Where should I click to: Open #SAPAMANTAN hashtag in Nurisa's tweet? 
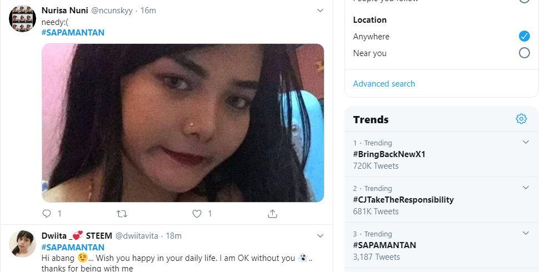point(73,33)
